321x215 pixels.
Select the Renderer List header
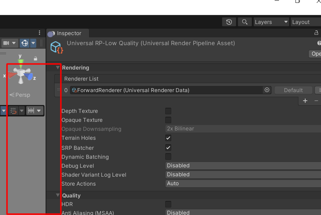[x=81, y=79]
